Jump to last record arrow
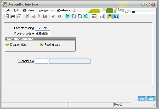The image size is (159, 109). (45, 16)
